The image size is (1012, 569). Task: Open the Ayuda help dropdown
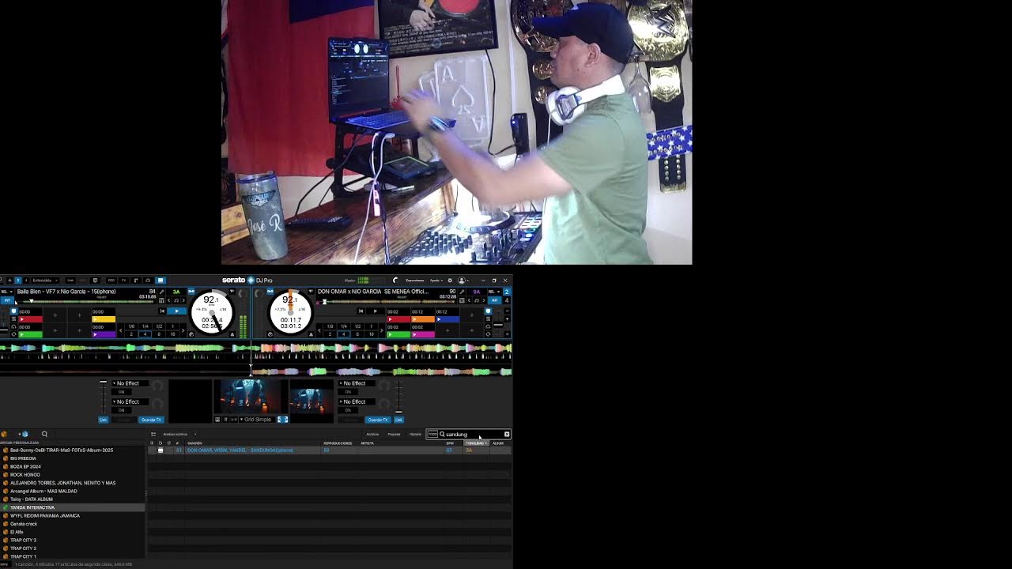(436, 281)
